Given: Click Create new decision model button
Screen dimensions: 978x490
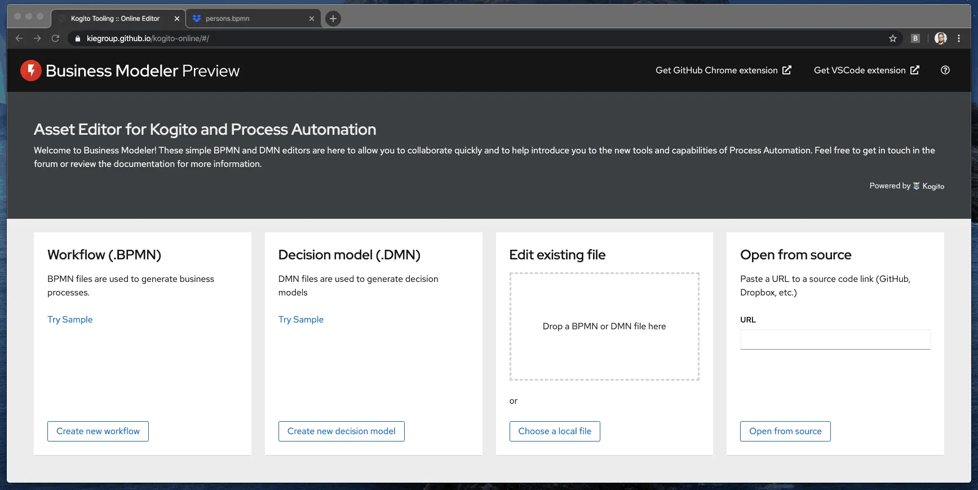Looking at the screenshot, I should pyautogui.click(x=342, y=431).
